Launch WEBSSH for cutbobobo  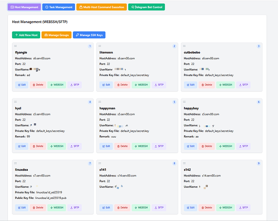[225, 85]
